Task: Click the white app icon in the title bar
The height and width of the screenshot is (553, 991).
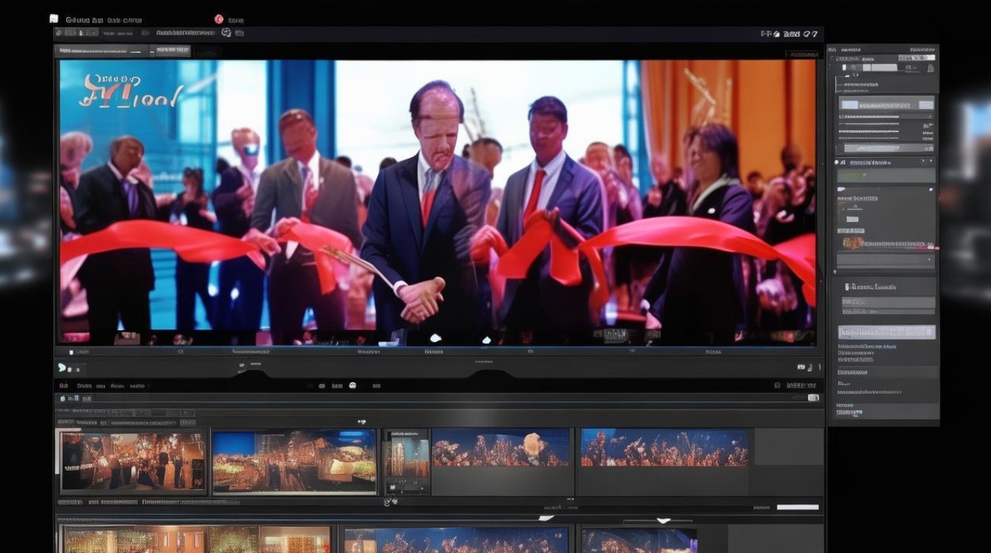Action: [54, 18]
